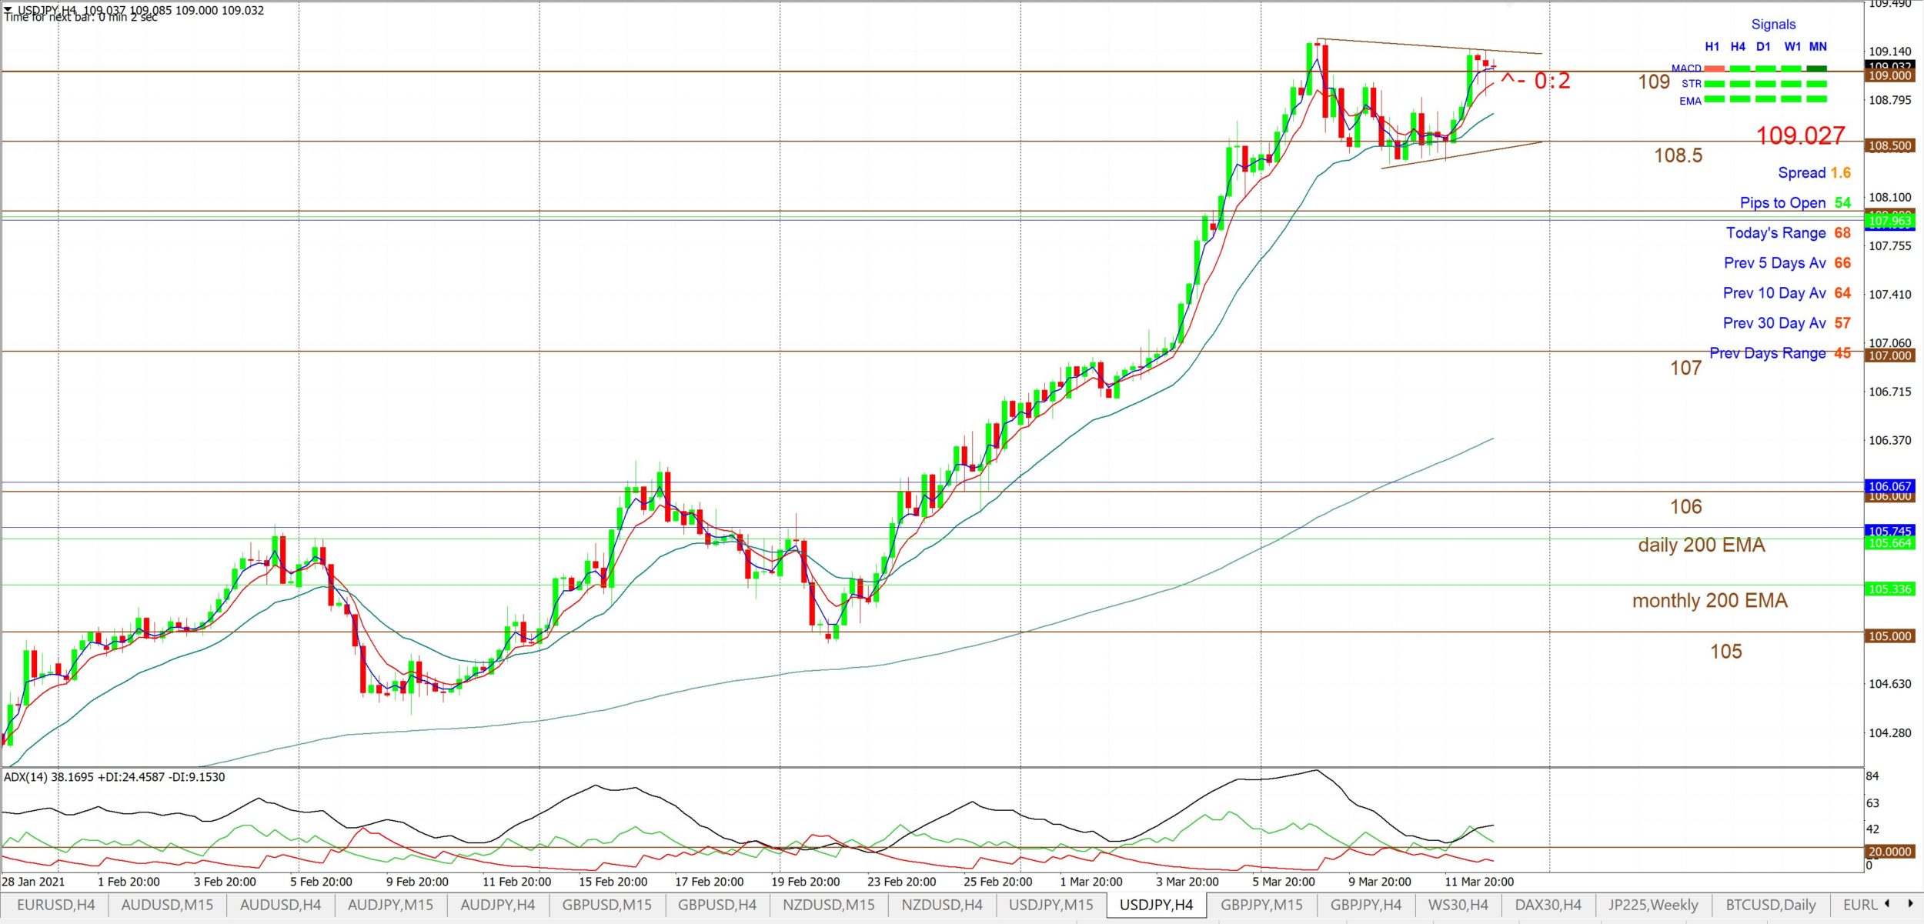Open the GBPUSD,H4 chart tab
Image resolution: width=1924 pixels, height=924 pixels.
pyautogui.click(x=716, y=905)
